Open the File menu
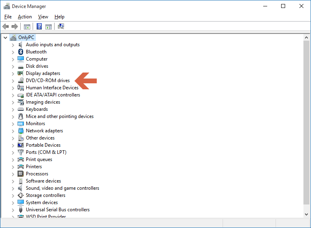 [8, 17]
